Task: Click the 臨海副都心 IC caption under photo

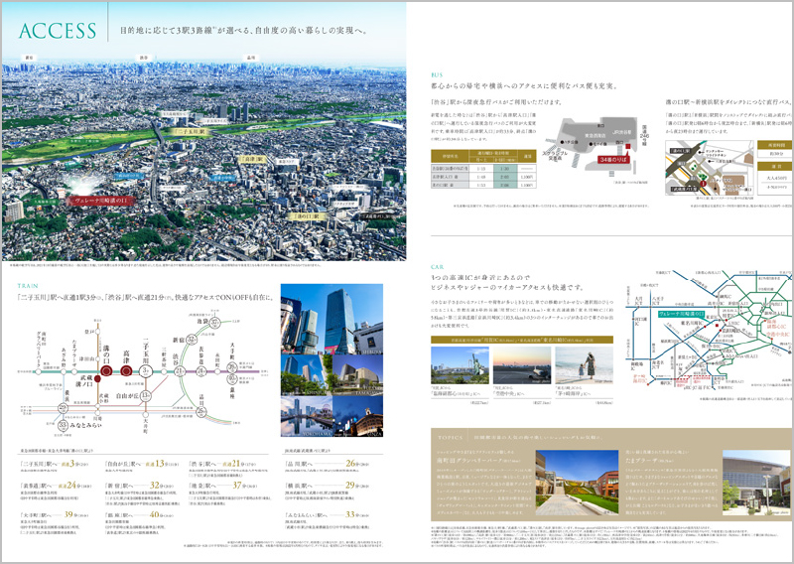Action: (x=456, y=394)
